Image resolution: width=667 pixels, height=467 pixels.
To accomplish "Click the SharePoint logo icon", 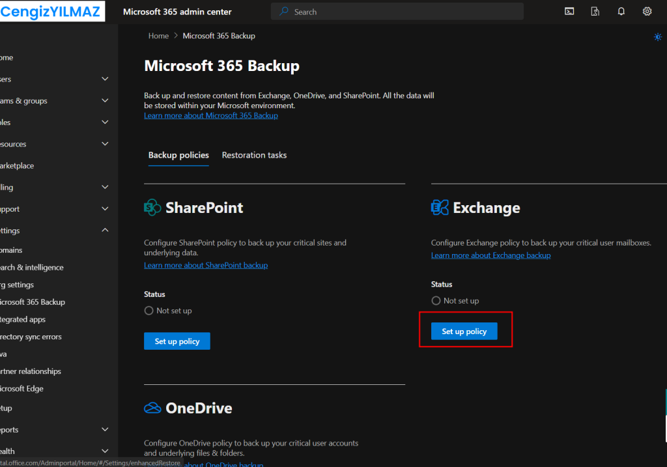I will (152, 208).
